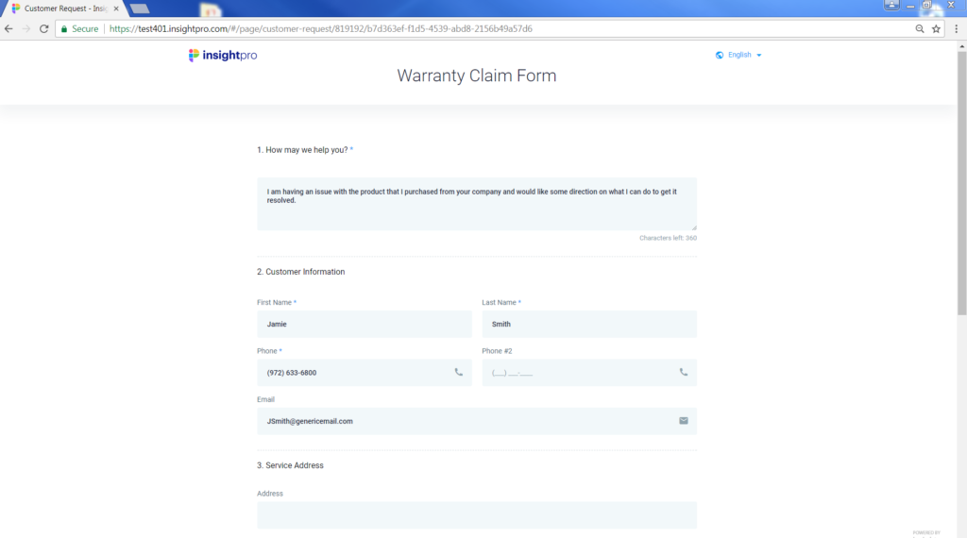Screen dimensions: 967x538
Task: Open the Chrome three-dot menu
Action: pyautogui.click(x=956, y=29)
